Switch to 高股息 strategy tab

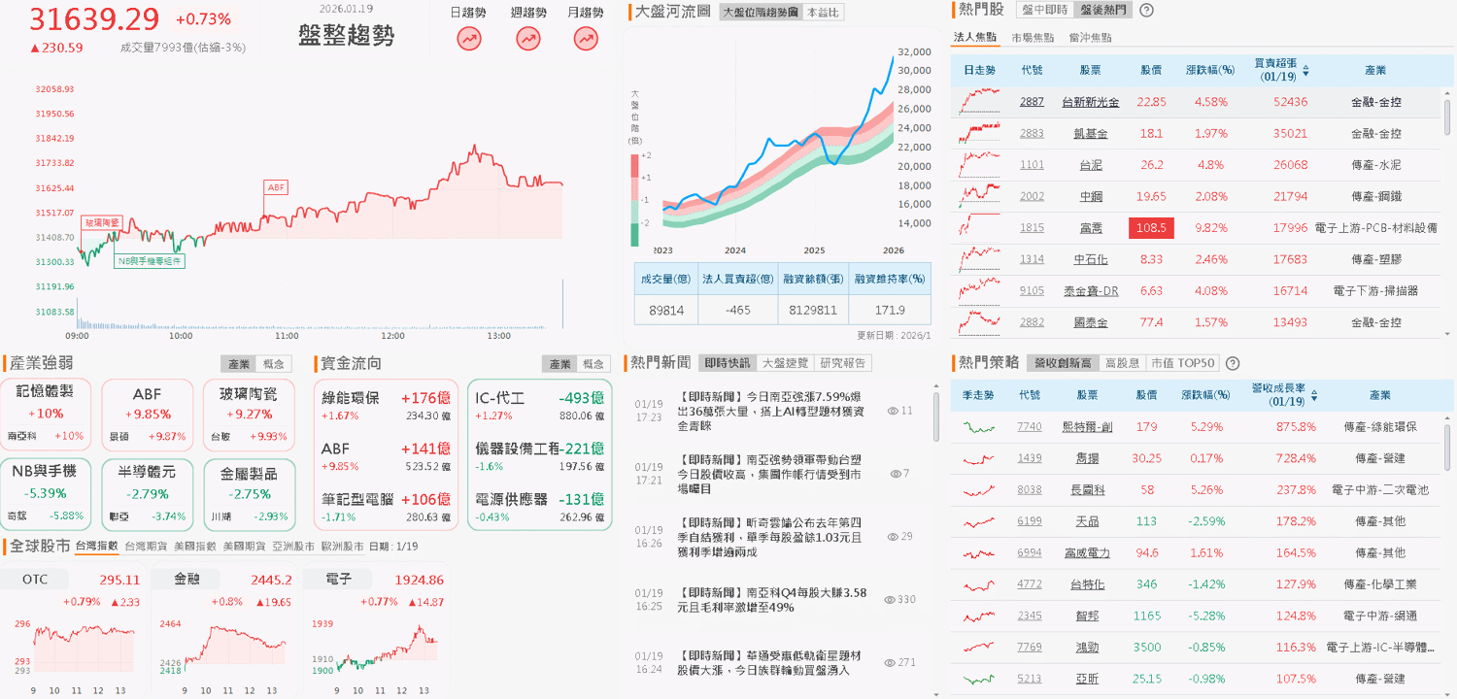coord(1122,363)
